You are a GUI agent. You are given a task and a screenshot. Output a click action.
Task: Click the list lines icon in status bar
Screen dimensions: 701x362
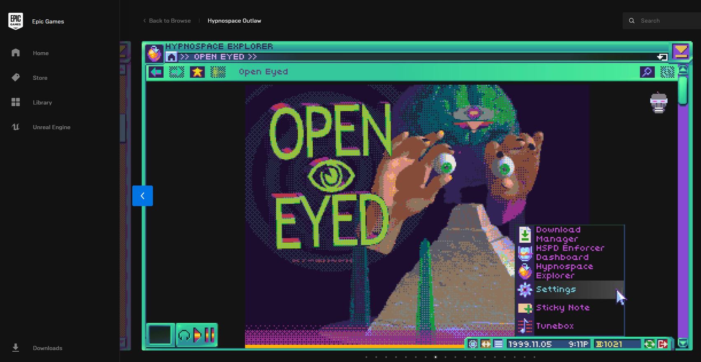pyautogui.click(x=498, y=344)
